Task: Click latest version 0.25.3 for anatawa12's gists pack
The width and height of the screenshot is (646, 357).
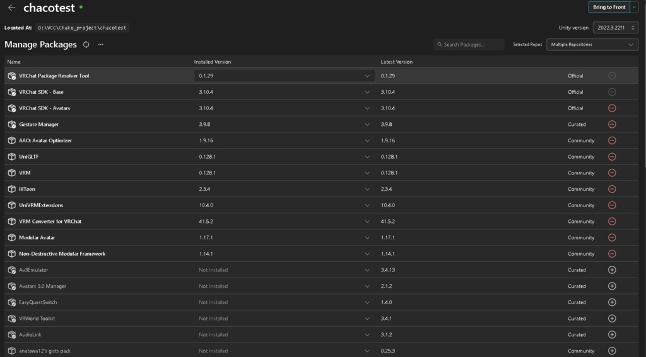Action: point(388,351)
